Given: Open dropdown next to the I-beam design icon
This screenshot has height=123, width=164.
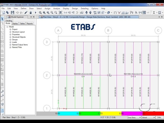Looking at the screenshot, I should point(157,13).
